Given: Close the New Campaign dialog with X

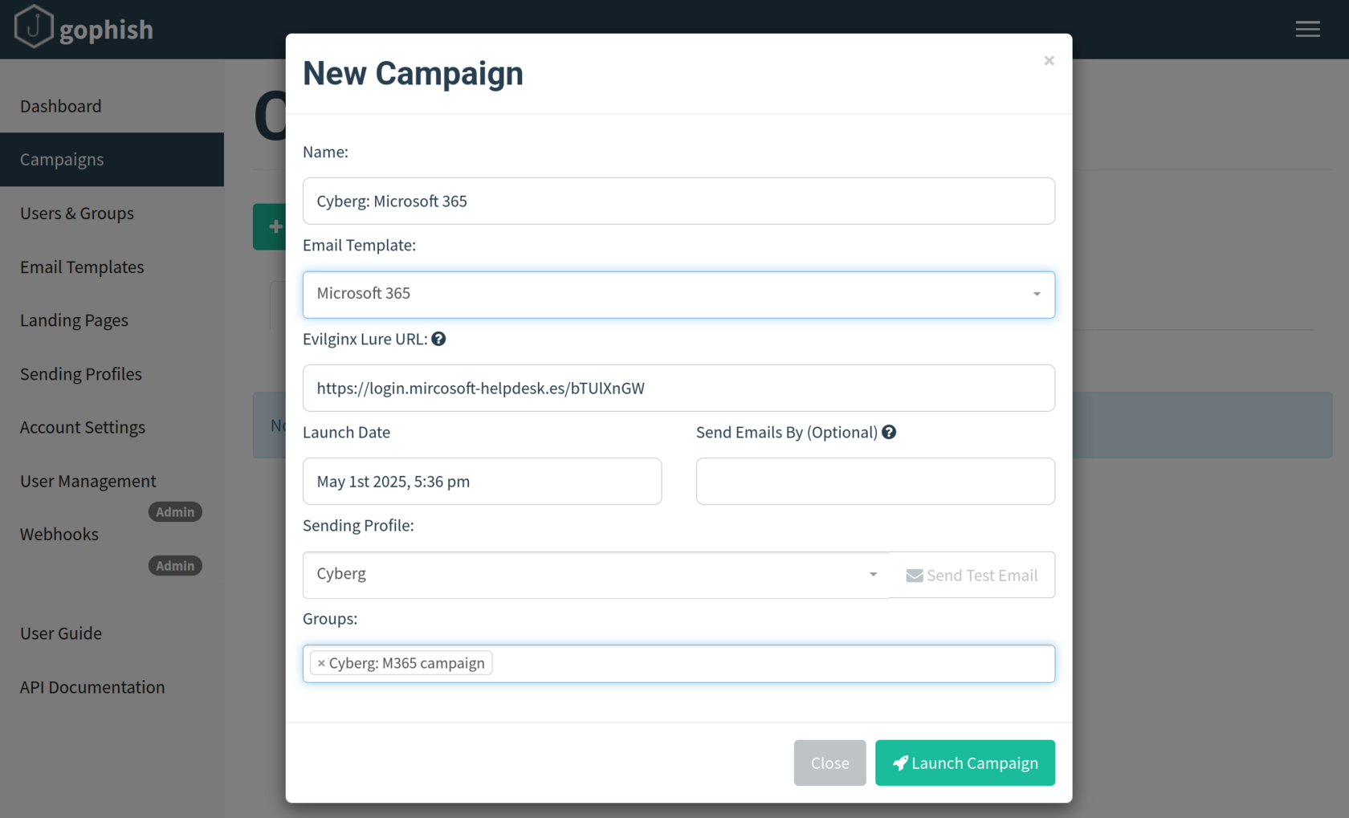Looking at the screenshot, I should pos(1049,61).
